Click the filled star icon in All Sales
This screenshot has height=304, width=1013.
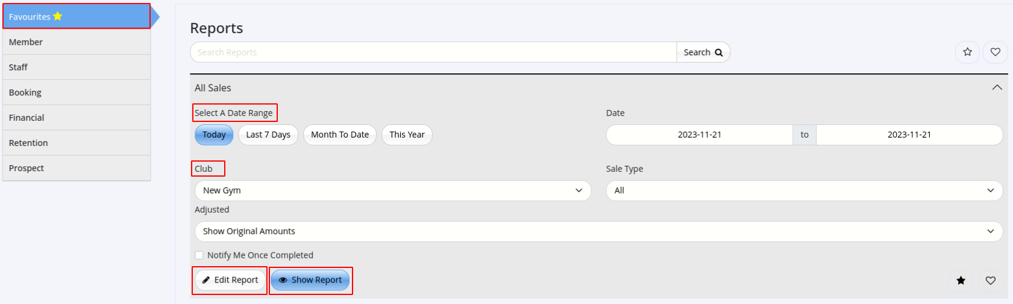click(x=961, y=280)
